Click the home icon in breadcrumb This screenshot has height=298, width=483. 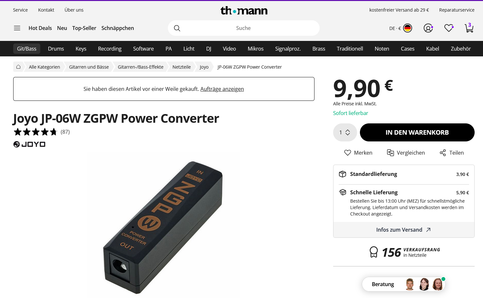(18, 67)
